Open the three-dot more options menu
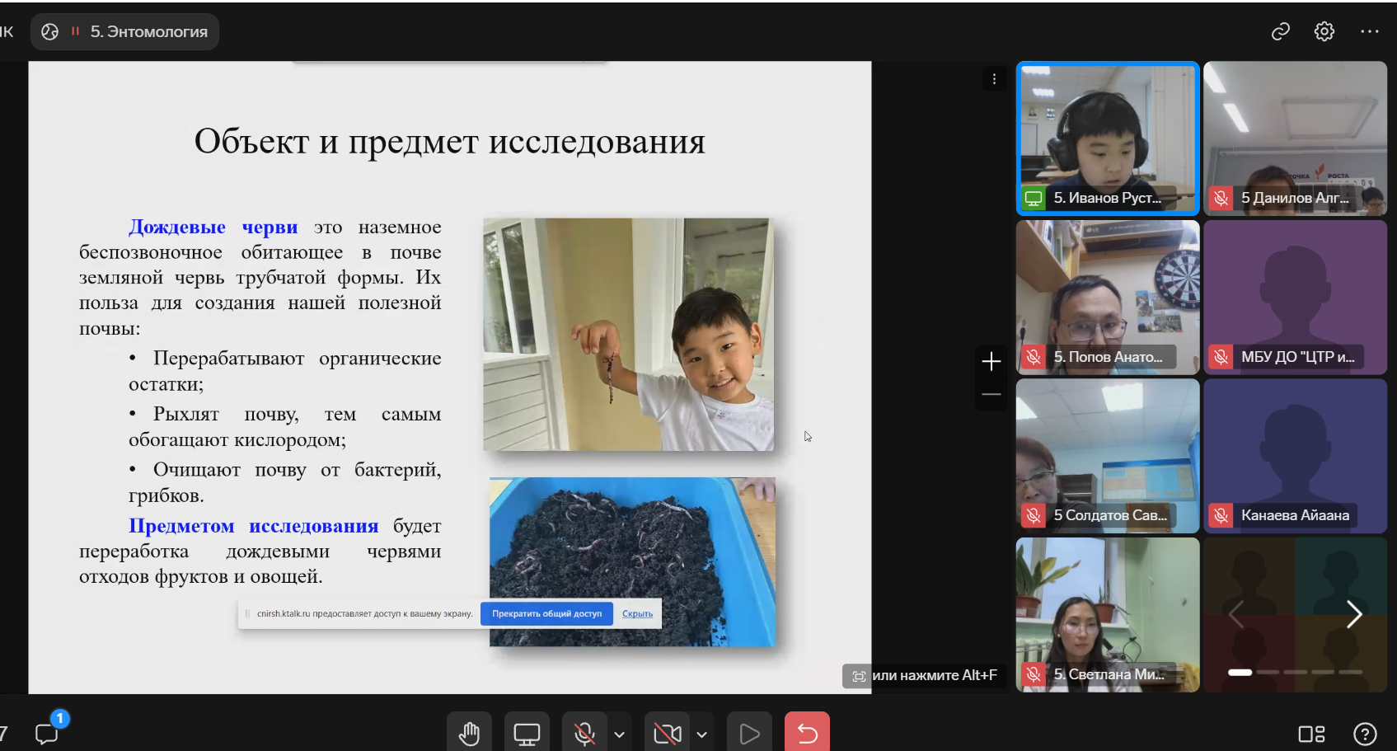 tap(1369, 31)
